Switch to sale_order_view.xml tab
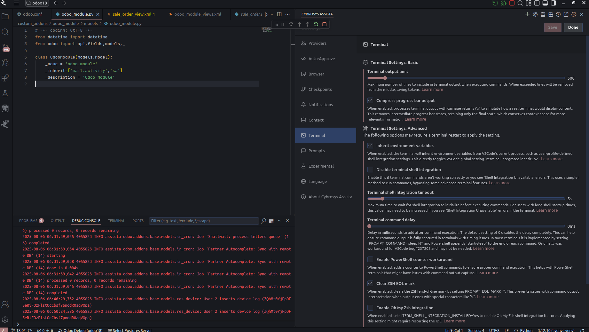589x332 pixels. point(133,14)
